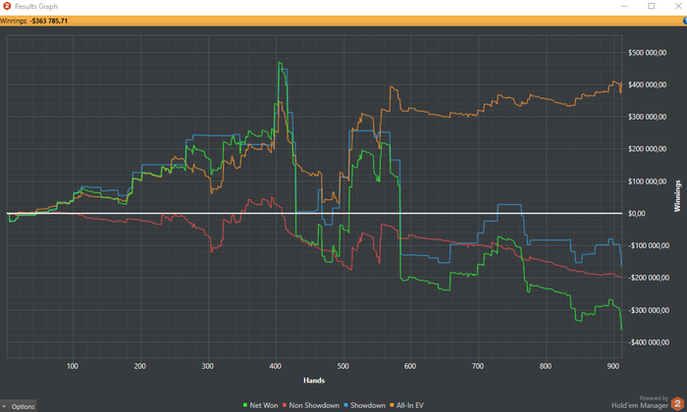Image resolution: width=687 pixels, height=412 pixels.
Task: Click the 700 hands axis label
Action: click(x=478, y=366)
